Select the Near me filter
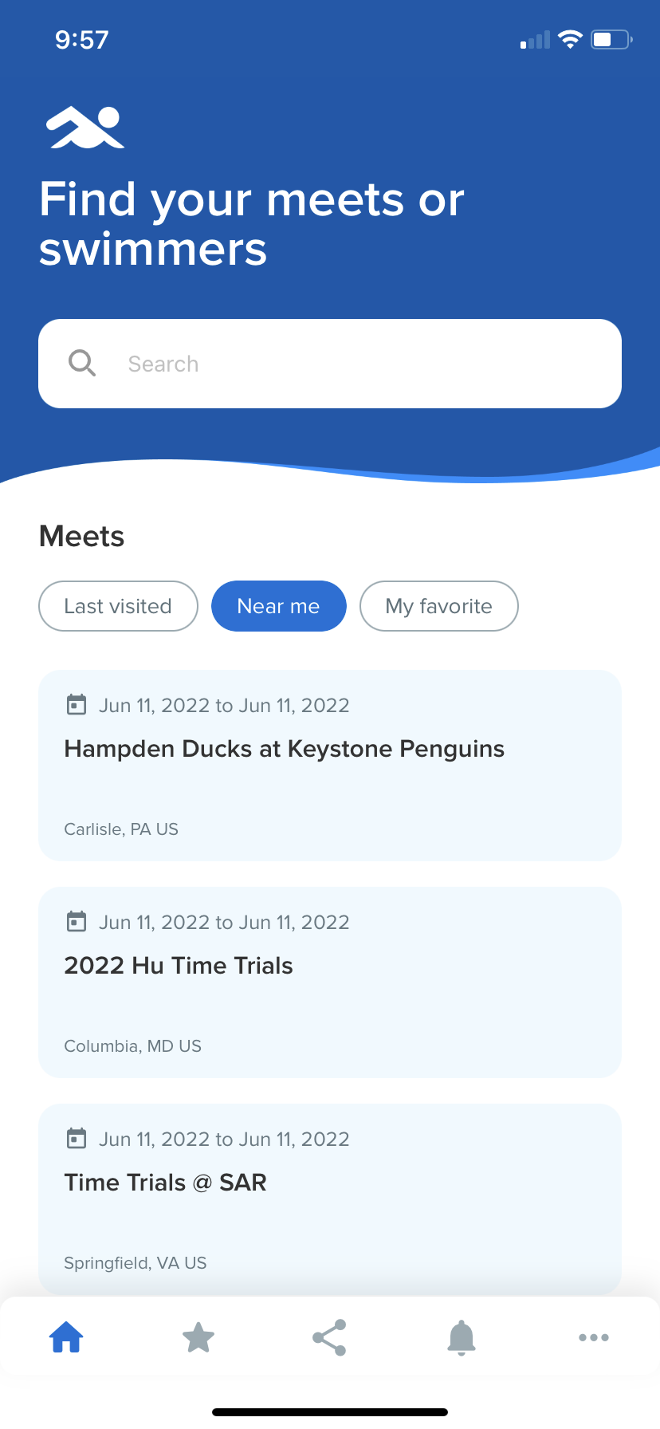Viewport: 660px width, 1429px height. click(278, 606)
